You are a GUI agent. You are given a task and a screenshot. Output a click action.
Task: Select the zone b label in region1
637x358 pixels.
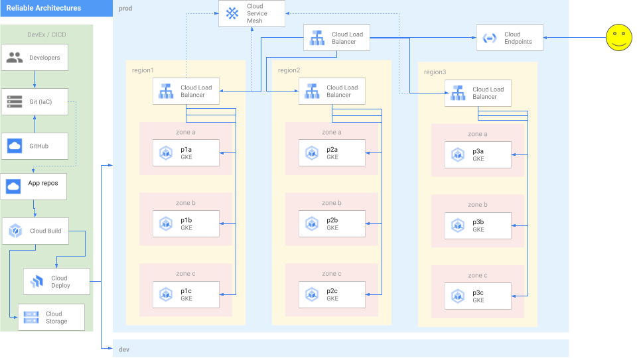tap(186, 203)
